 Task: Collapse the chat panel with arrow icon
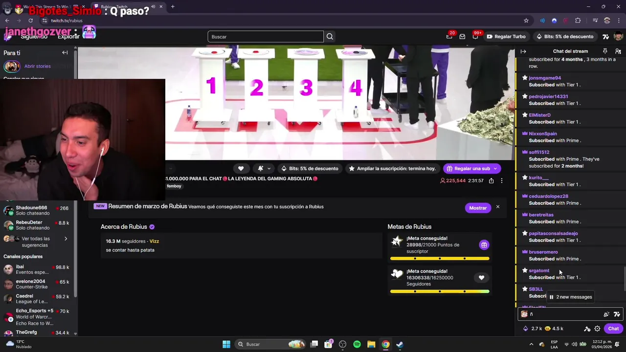click(523, 51)
